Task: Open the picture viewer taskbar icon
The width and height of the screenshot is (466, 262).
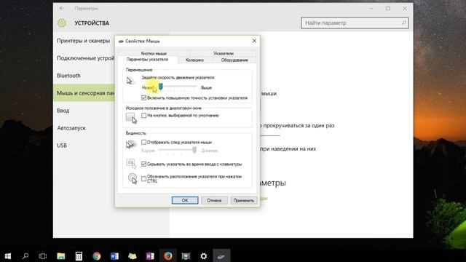Action: pyautogui.click(x=186, y=255)
